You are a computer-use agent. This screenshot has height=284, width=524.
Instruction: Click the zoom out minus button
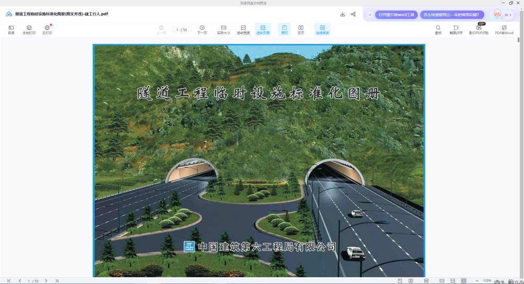pyautogui.click(x=477, y=281)
